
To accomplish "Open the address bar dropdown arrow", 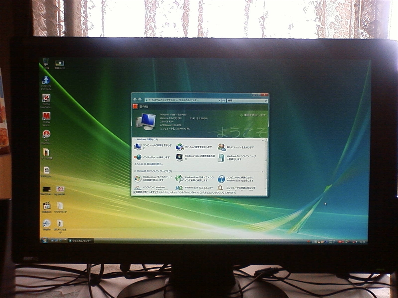I will 220,100.
